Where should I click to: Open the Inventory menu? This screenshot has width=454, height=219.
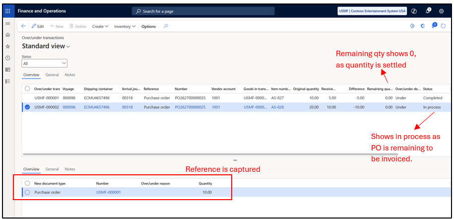[x=125, y=26]
